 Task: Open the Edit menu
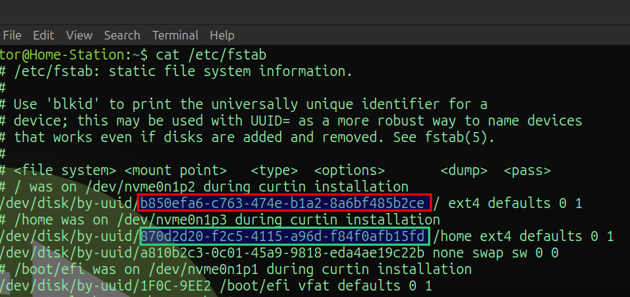point(43,35)
